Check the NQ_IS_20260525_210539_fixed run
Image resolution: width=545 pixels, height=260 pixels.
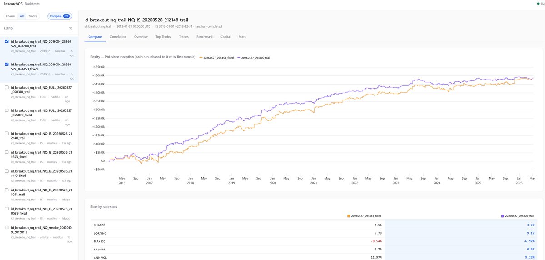tap(7, 209)
